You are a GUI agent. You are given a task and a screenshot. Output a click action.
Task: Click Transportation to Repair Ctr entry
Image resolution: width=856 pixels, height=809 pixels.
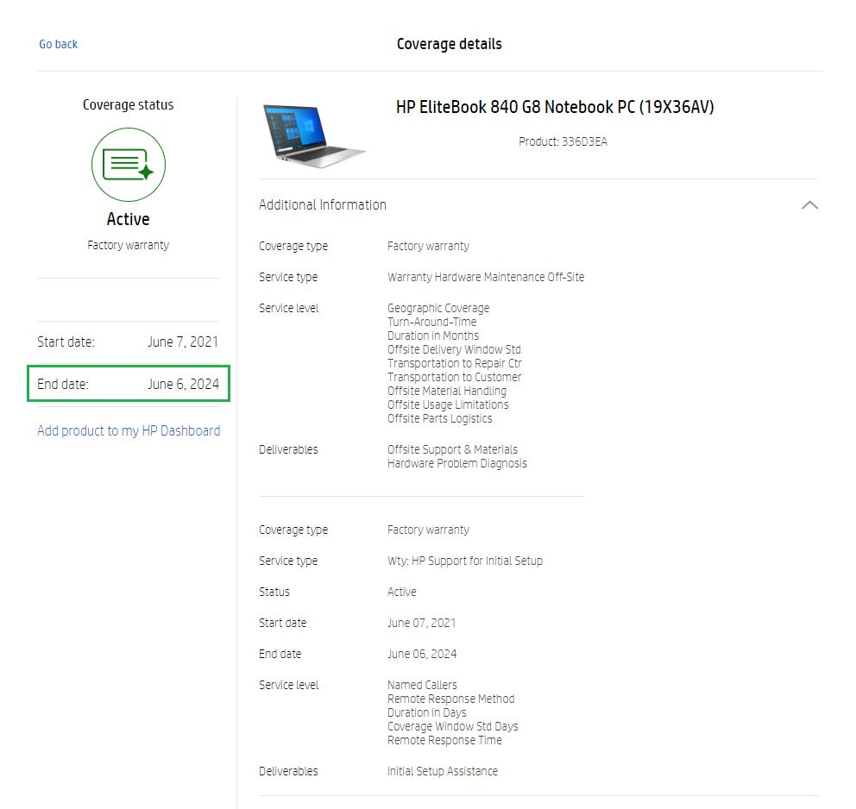[455, 363]
